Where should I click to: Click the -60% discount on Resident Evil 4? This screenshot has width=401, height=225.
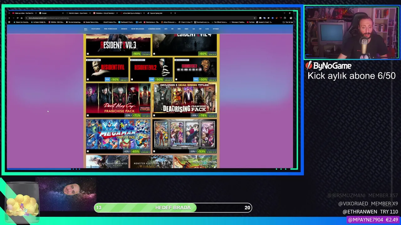(x=203, y=54)
